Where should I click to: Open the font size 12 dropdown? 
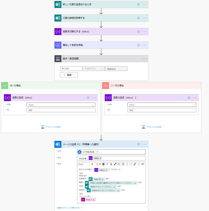(x=98, y=164)
